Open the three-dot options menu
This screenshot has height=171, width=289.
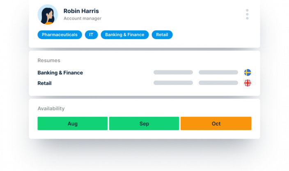247,14
